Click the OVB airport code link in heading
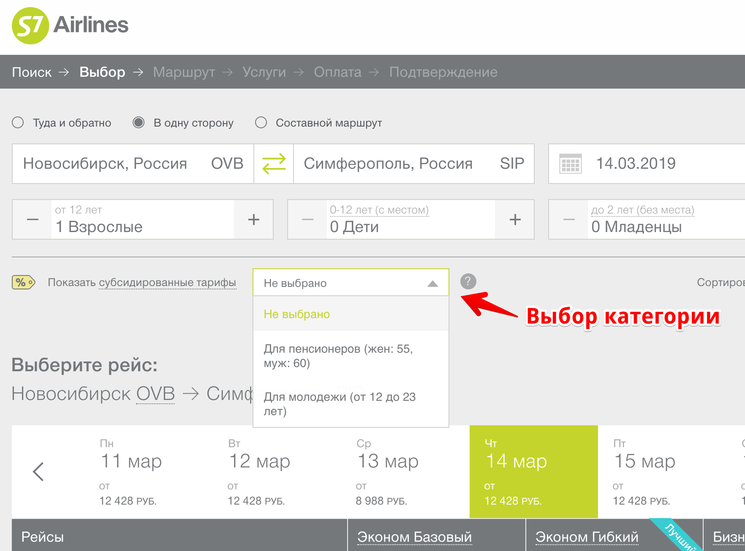Viewport: 745px width, 551px height. [x=155, y=394]
